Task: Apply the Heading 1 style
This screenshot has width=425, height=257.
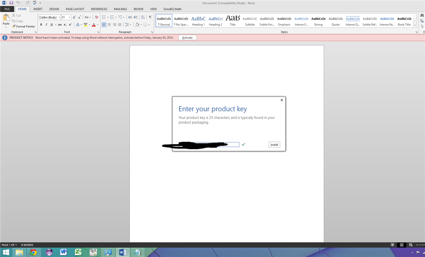Action: click(x=198, y=21)
